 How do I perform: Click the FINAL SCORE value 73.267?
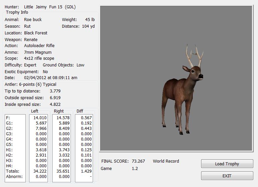tap(139, 161)
